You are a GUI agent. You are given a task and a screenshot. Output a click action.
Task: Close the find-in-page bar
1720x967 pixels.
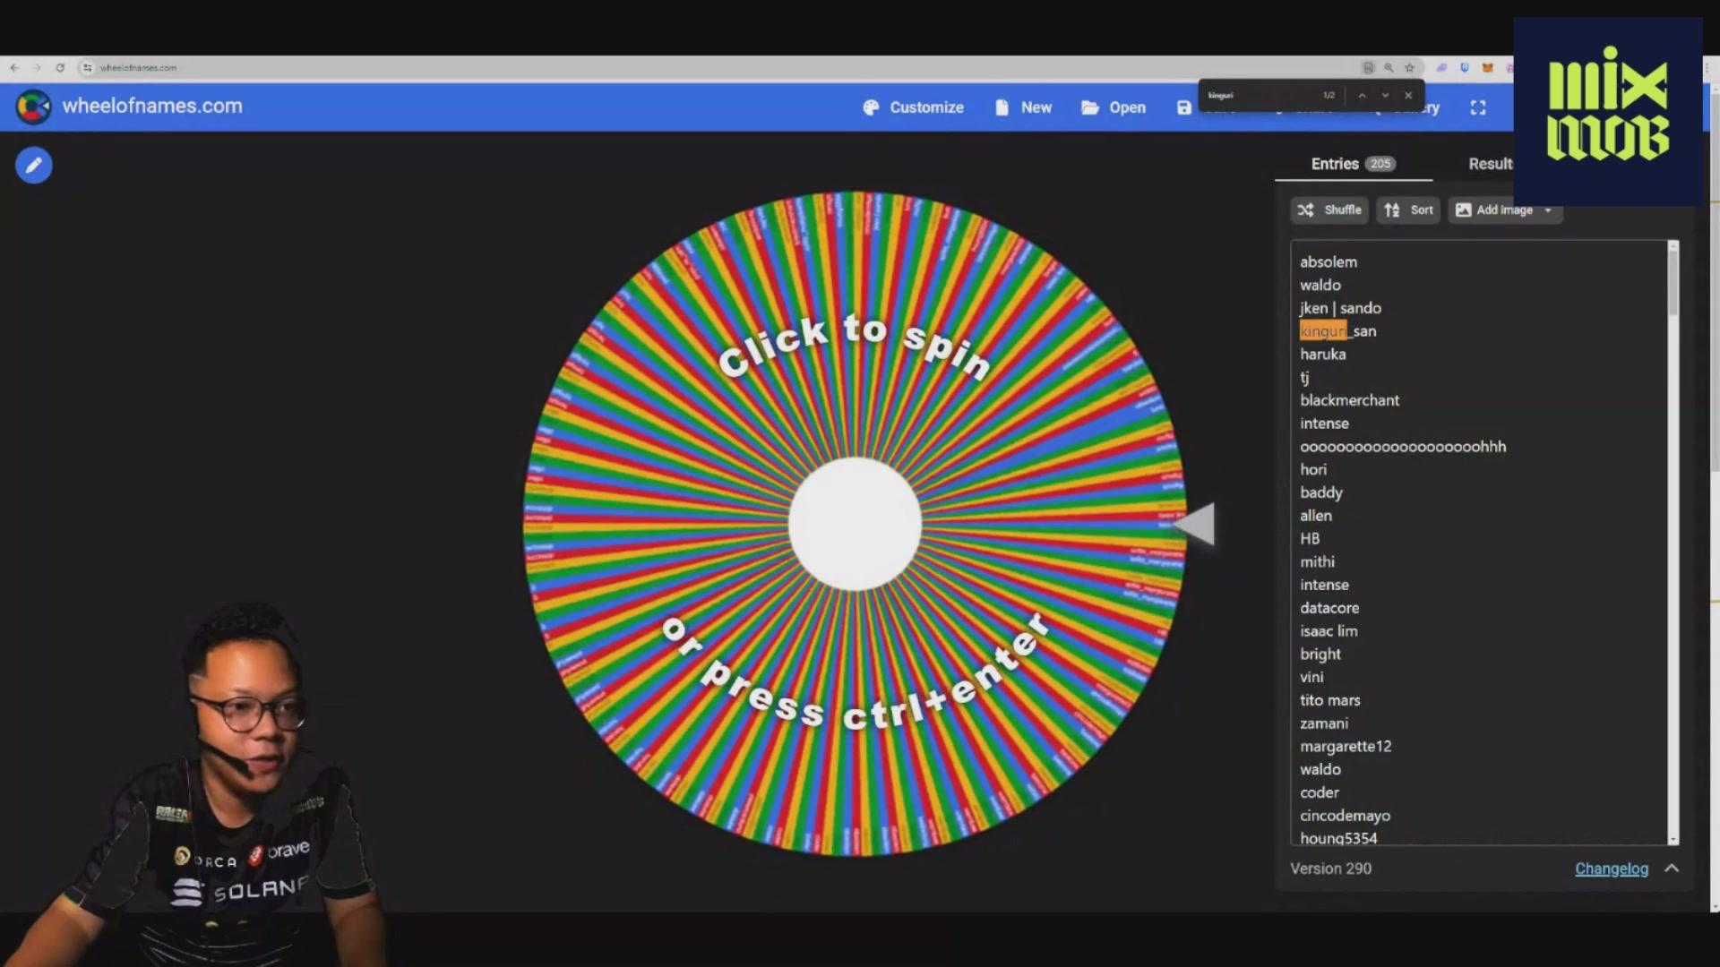click(x=1408, y=96)
